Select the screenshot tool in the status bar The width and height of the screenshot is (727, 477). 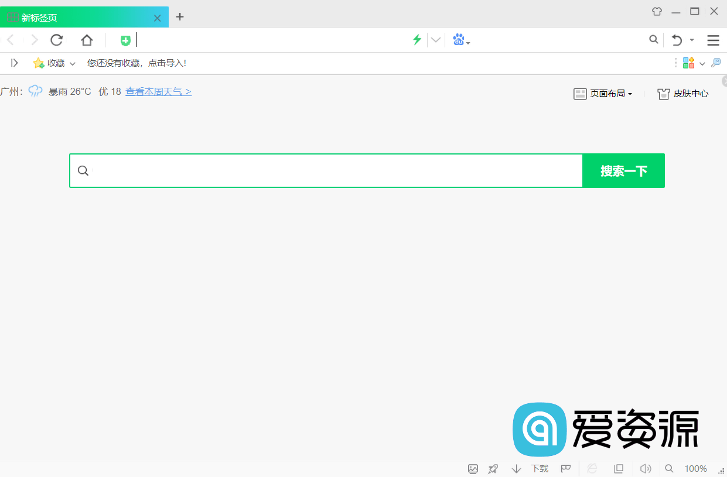(x=473, y=468)
